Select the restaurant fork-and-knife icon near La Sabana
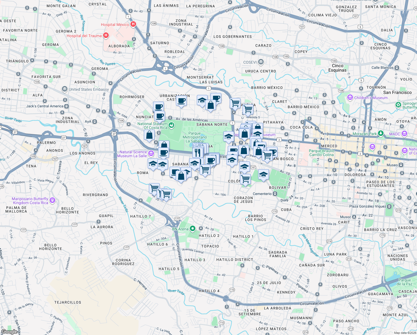Screen dimensions: 417x335 coord(198,152)
